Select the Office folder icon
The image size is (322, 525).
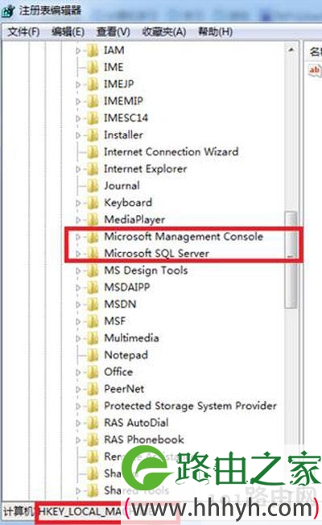tap(93, 372)
